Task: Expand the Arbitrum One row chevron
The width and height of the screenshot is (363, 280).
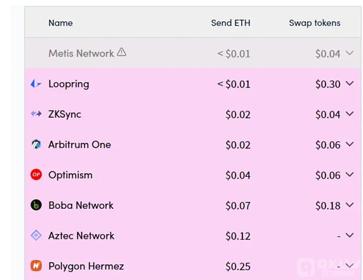Action: [x=350, y=144]
